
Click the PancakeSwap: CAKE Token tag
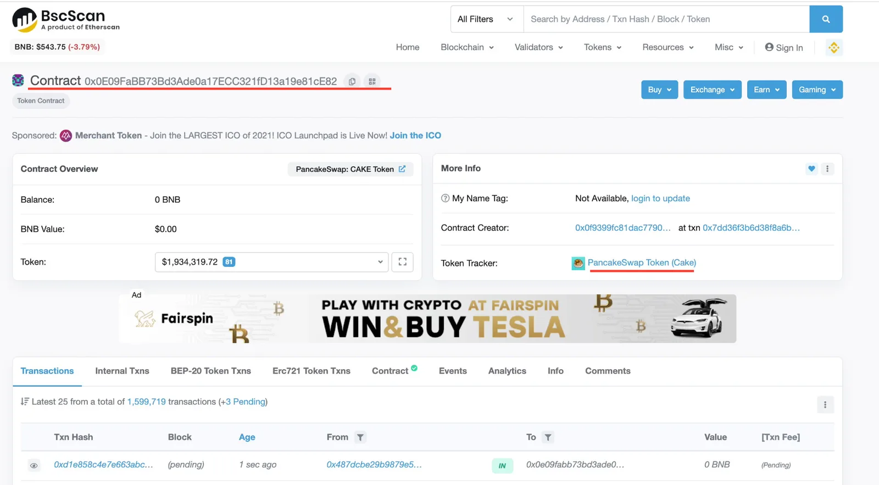pyautogui.click(x=351, y=169)
